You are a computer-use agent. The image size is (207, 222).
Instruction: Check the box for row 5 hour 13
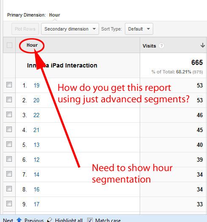(9, 144)
